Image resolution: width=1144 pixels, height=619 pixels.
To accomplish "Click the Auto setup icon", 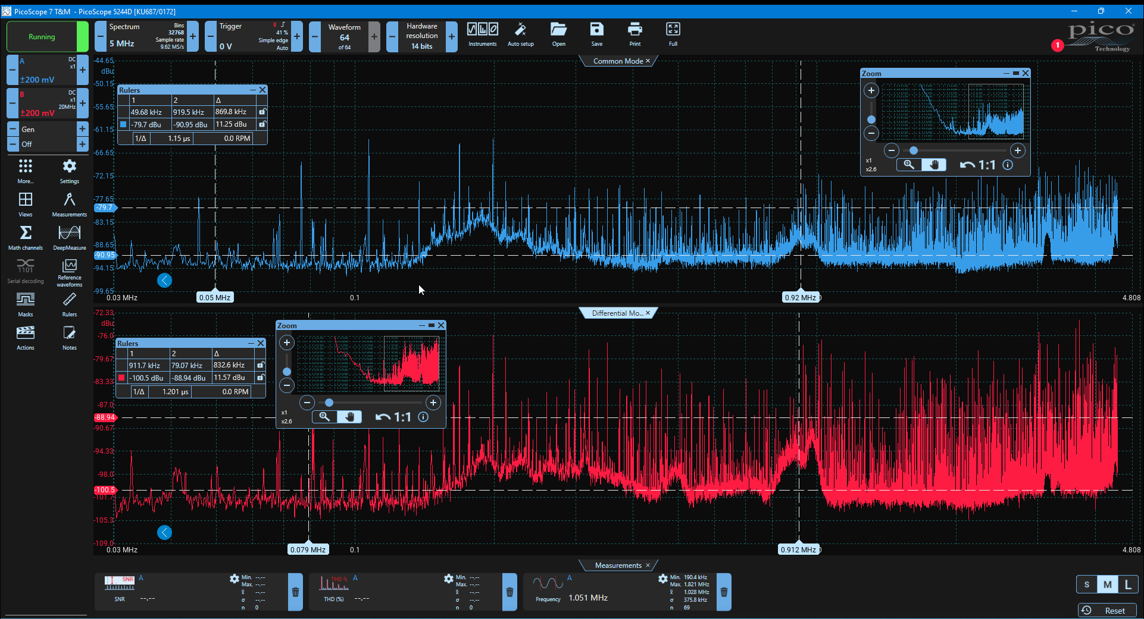I will (x=520, y=34).
